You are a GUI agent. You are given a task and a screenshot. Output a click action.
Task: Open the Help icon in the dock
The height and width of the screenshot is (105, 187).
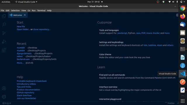tap(183, 66)
